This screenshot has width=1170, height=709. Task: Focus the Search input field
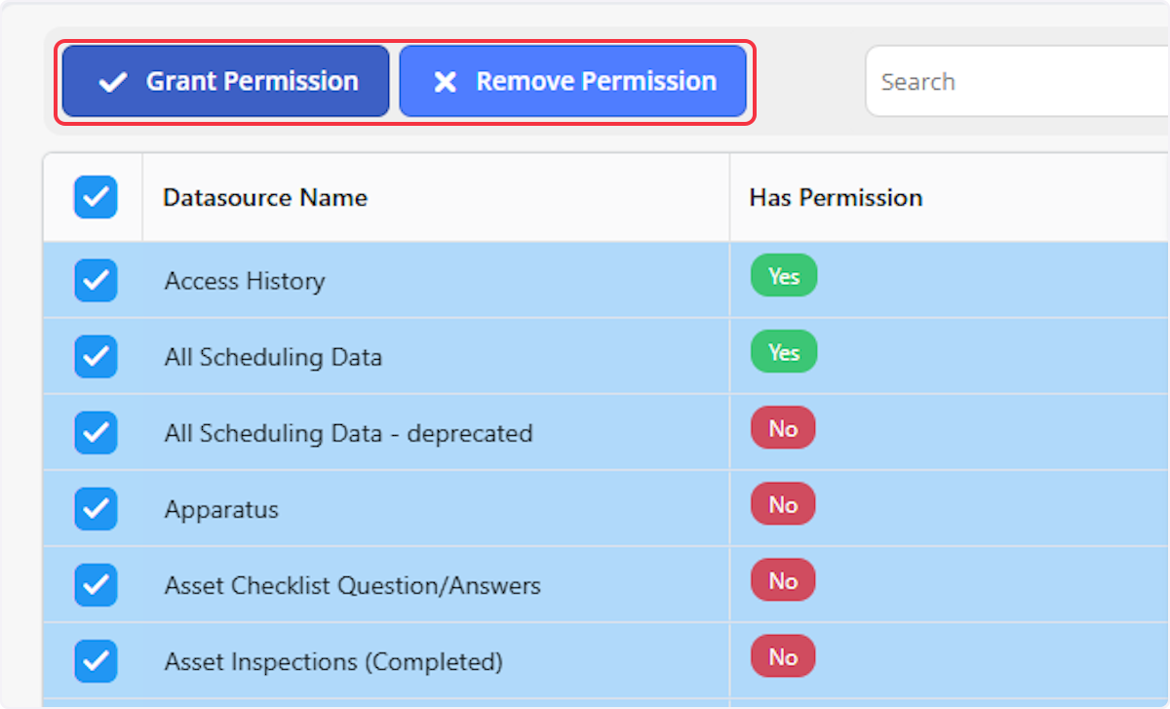pyautogui.click(x=1017, y=82)
